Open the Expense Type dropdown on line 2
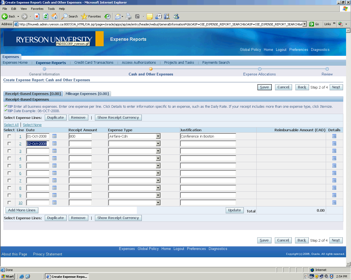Viewport: 351px width, 280px height. click(x=158, y=144)
